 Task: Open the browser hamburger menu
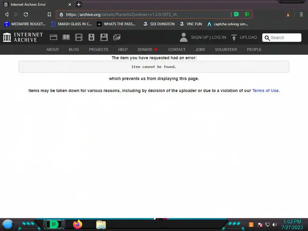(301, 14)
